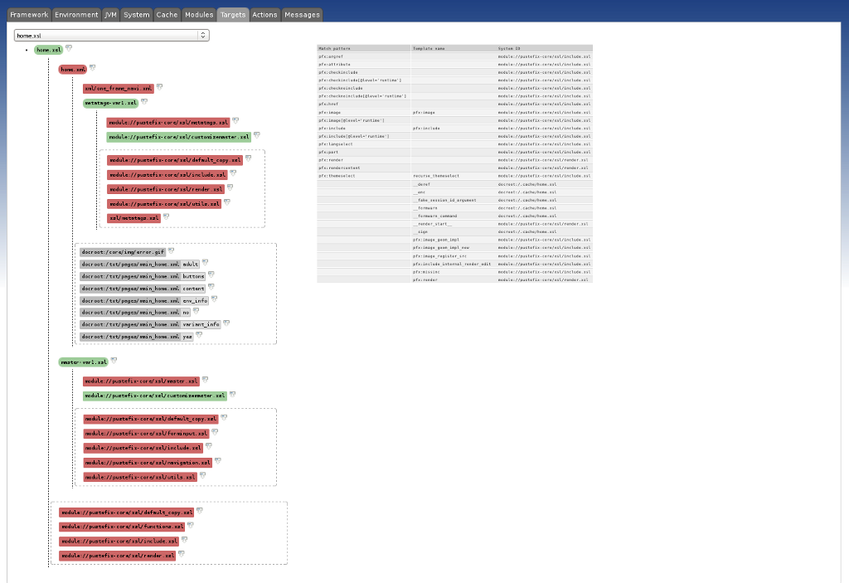Click the 'pfx:include_internal_render_edit' template cell
The image size is (849, 583).
(454, 264)
